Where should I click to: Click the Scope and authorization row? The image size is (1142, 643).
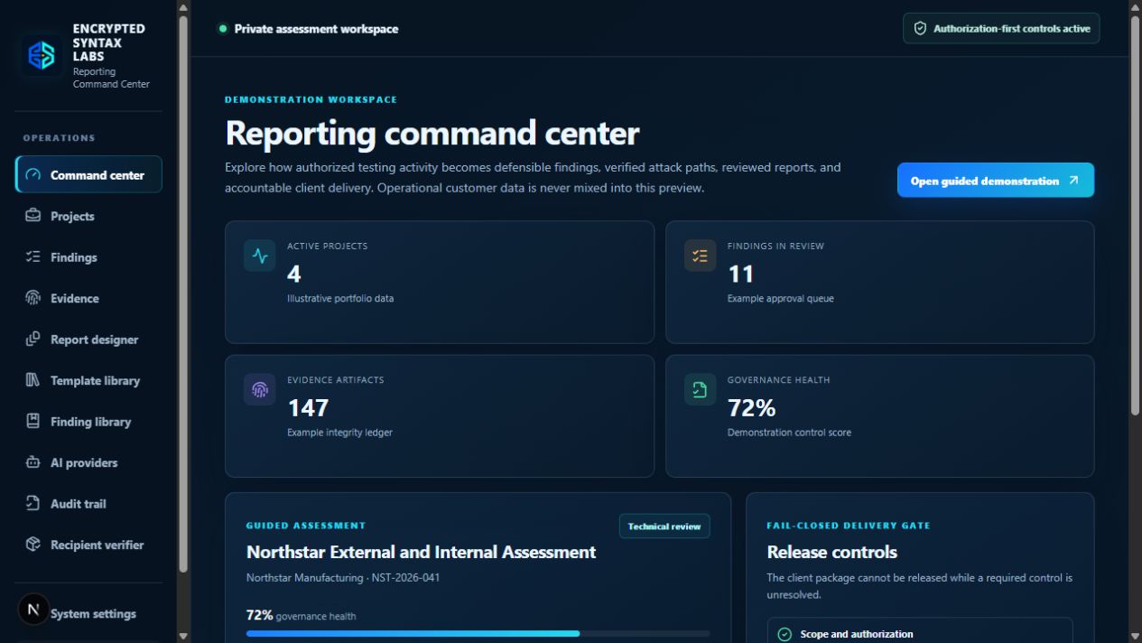tap(920, 630)
